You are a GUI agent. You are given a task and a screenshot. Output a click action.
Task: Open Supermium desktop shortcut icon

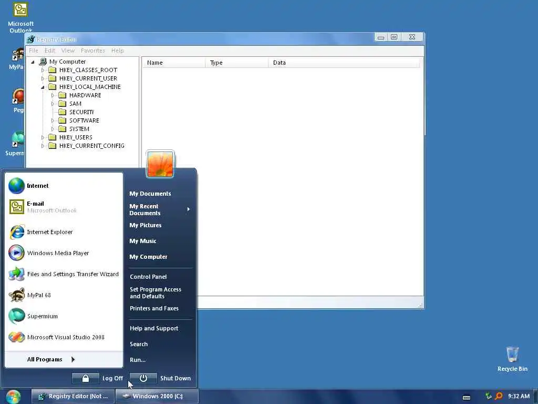18,139
